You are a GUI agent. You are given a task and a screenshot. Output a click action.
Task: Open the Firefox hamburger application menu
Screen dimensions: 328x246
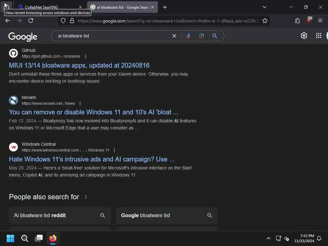tap(320, 20)
